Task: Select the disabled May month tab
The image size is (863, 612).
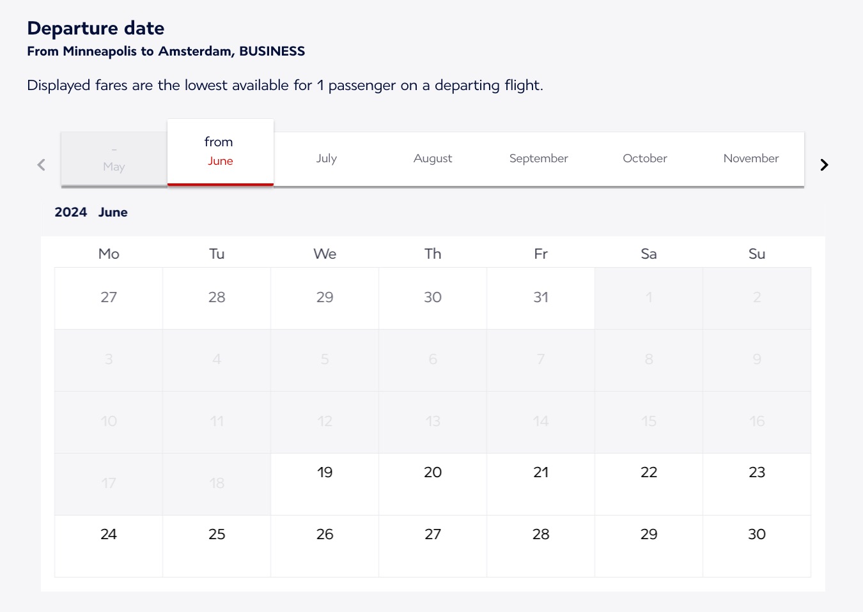Action: point(113,158)
